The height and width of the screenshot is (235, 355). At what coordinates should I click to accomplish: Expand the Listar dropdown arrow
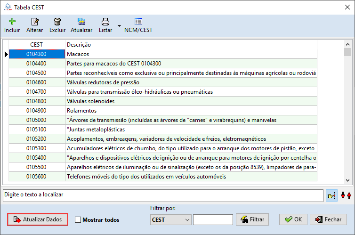[x=119, y=25]
